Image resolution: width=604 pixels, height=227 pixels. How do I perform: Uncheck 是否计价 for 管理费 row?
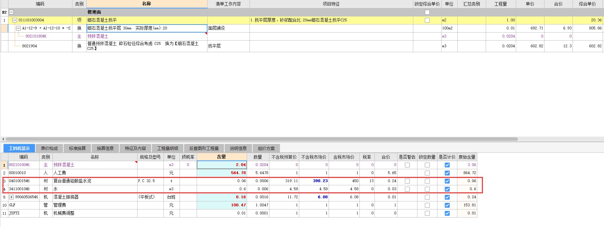click(x=447, y=205)
